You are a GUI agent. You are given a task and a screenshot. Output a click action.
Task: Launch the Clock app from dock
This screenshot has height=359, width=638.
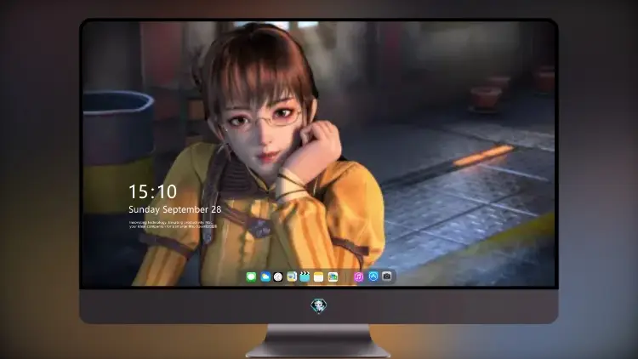click(x=278, y=277)
